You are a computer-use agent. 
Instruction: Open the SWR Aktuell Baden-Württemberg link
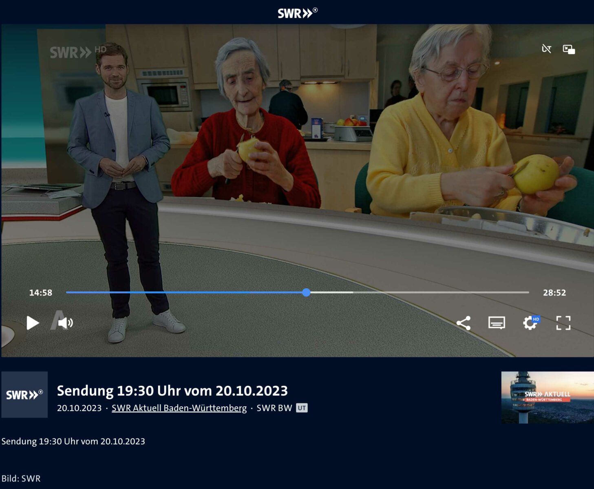[179, 408]
